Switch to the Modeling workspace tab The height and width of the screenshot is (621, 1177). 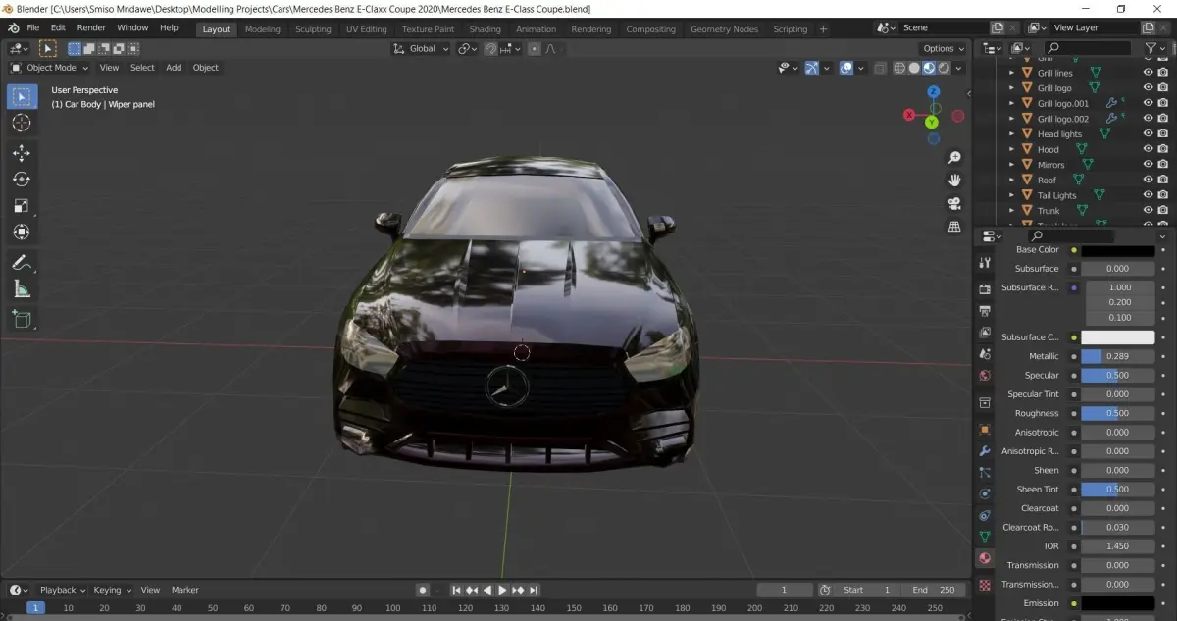point(263,29)
